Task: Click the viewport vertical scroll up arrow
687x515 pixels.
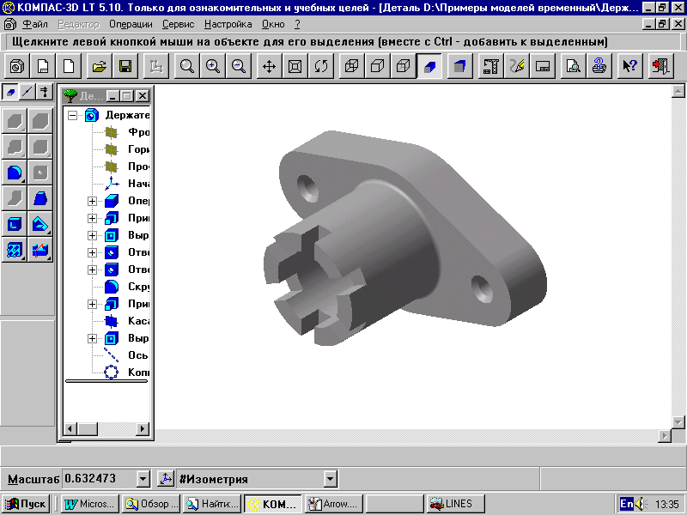Action: coord(678,91)
